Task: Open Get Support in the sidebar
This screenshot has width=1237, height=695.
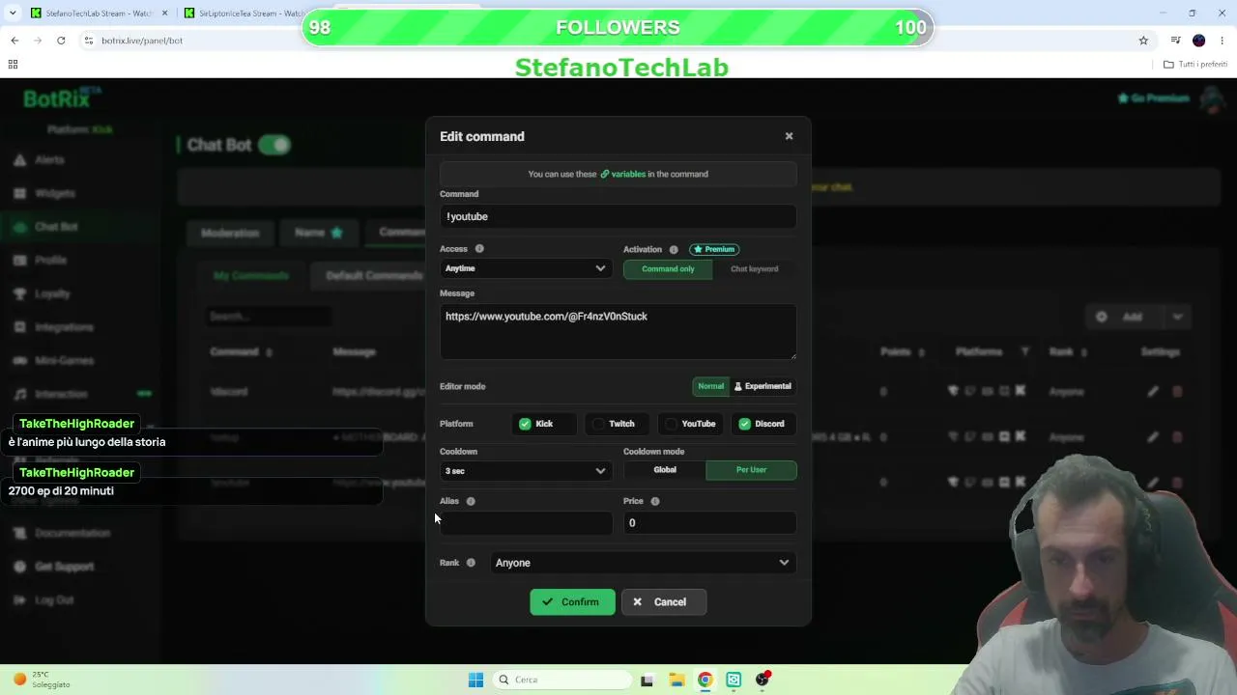Action: pyautogui.click(x=64, y=567)
